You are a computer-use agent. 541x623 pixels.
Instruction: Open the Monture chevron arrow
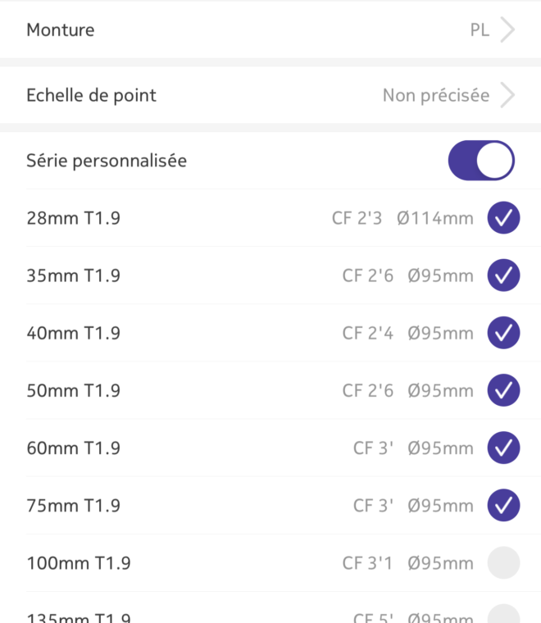pyautogui.click(x=507, y=30)
